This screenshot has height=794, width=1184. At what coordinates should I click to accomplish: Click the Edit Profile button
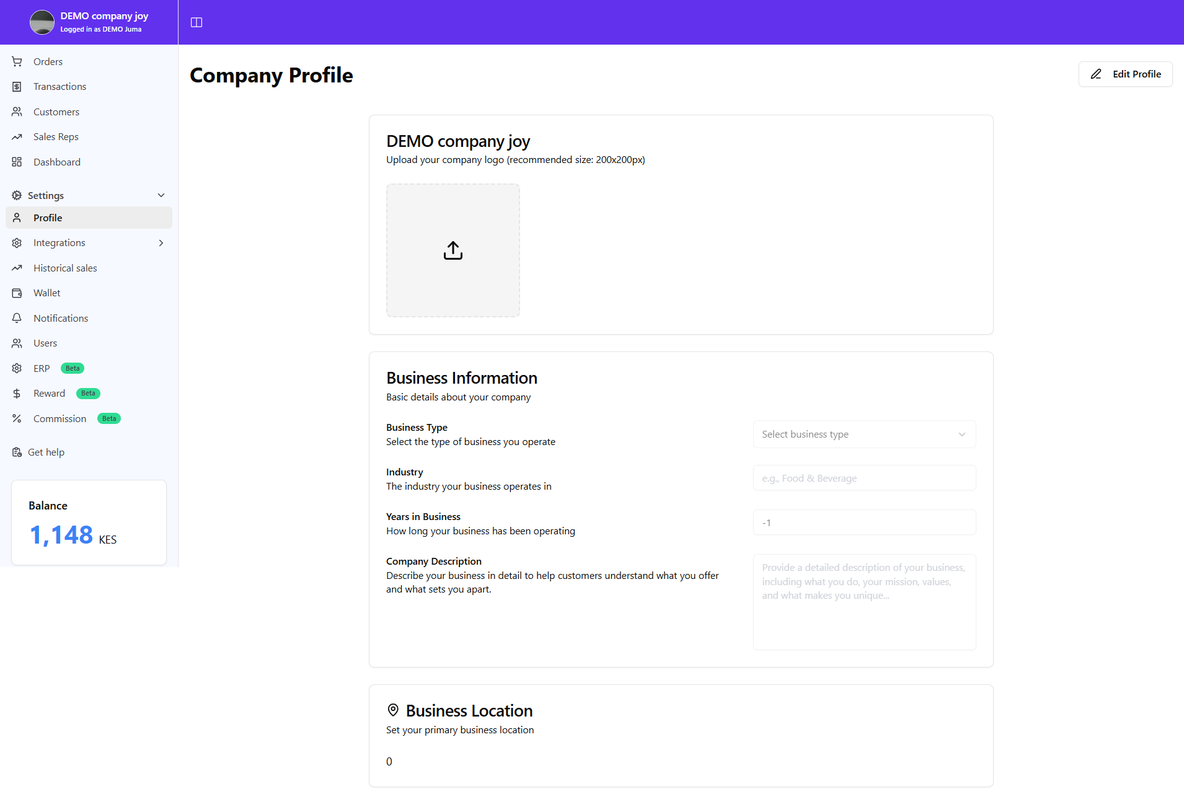click(x=1125, y=74)
